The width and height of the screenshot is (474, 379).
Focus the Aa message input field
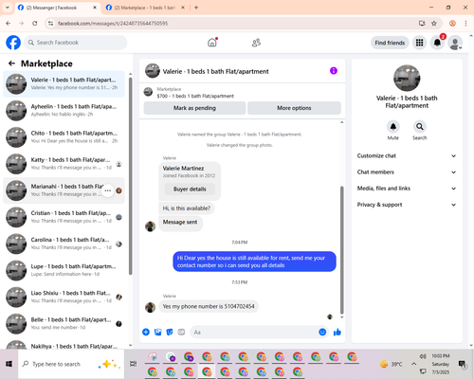pyautogui.click(x=253, y=332)
